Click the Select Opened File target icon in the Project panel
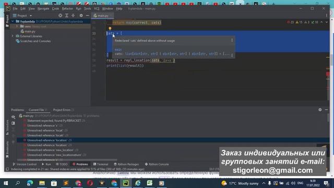334x188 pixels. click(61, 16)
